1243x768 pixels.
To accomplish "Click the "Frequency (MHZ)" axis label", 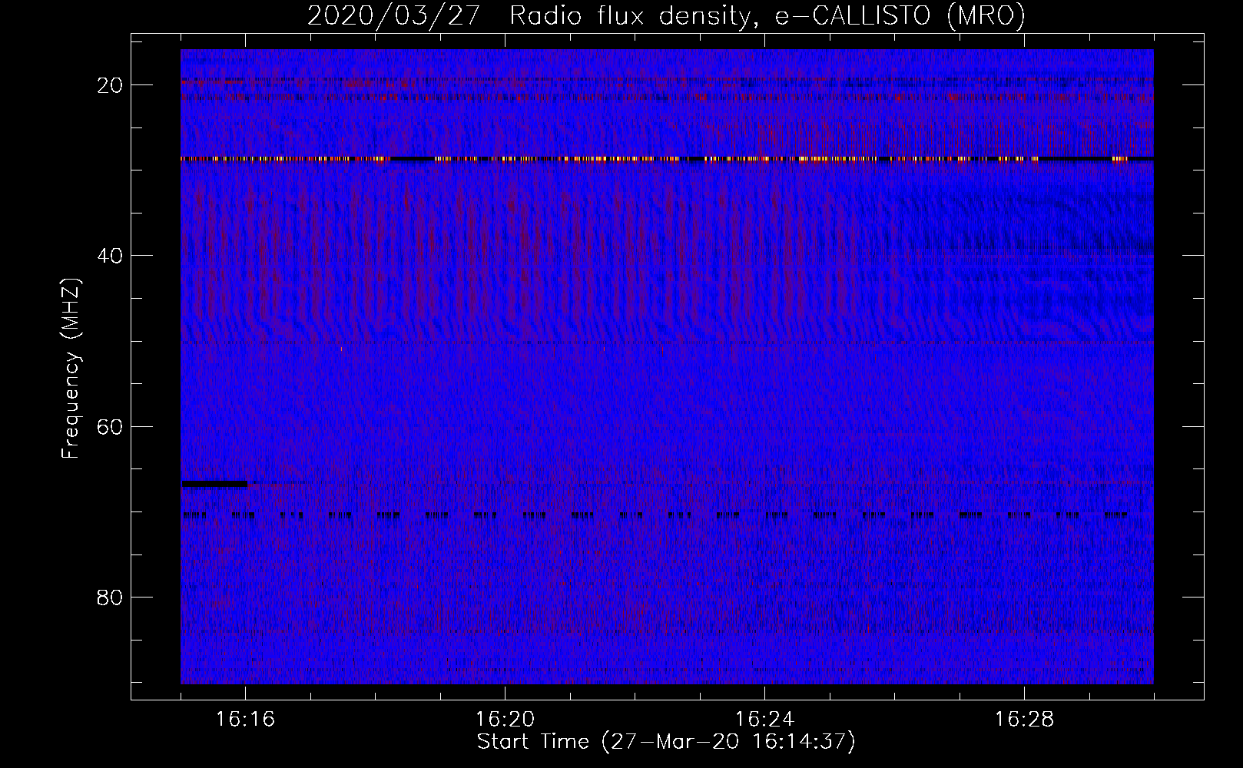I will (x=71, y=369).
